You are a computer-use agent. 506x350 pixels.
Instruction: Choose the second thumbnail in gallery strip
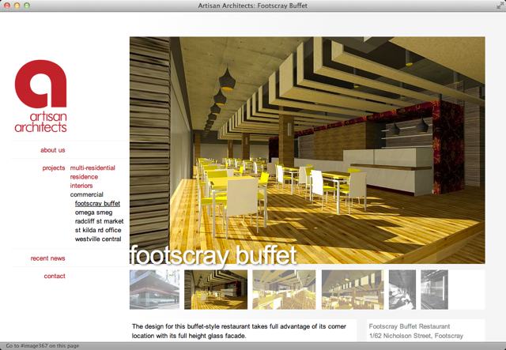[x=216, y=289]
